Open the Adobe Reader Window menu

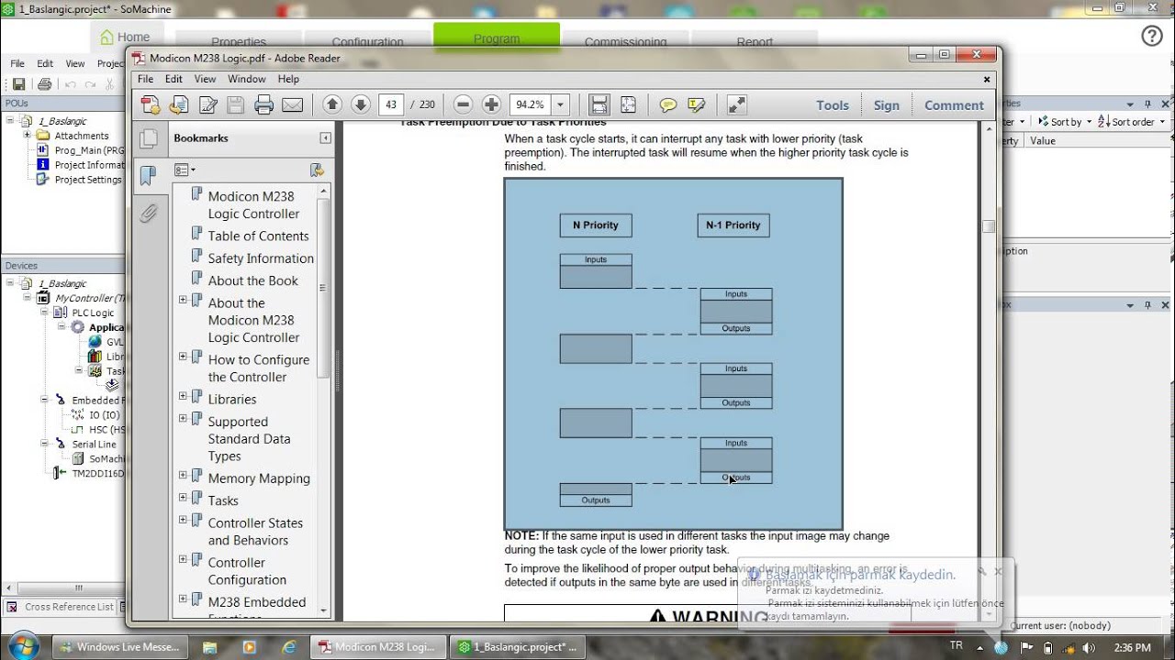[247, 80]
